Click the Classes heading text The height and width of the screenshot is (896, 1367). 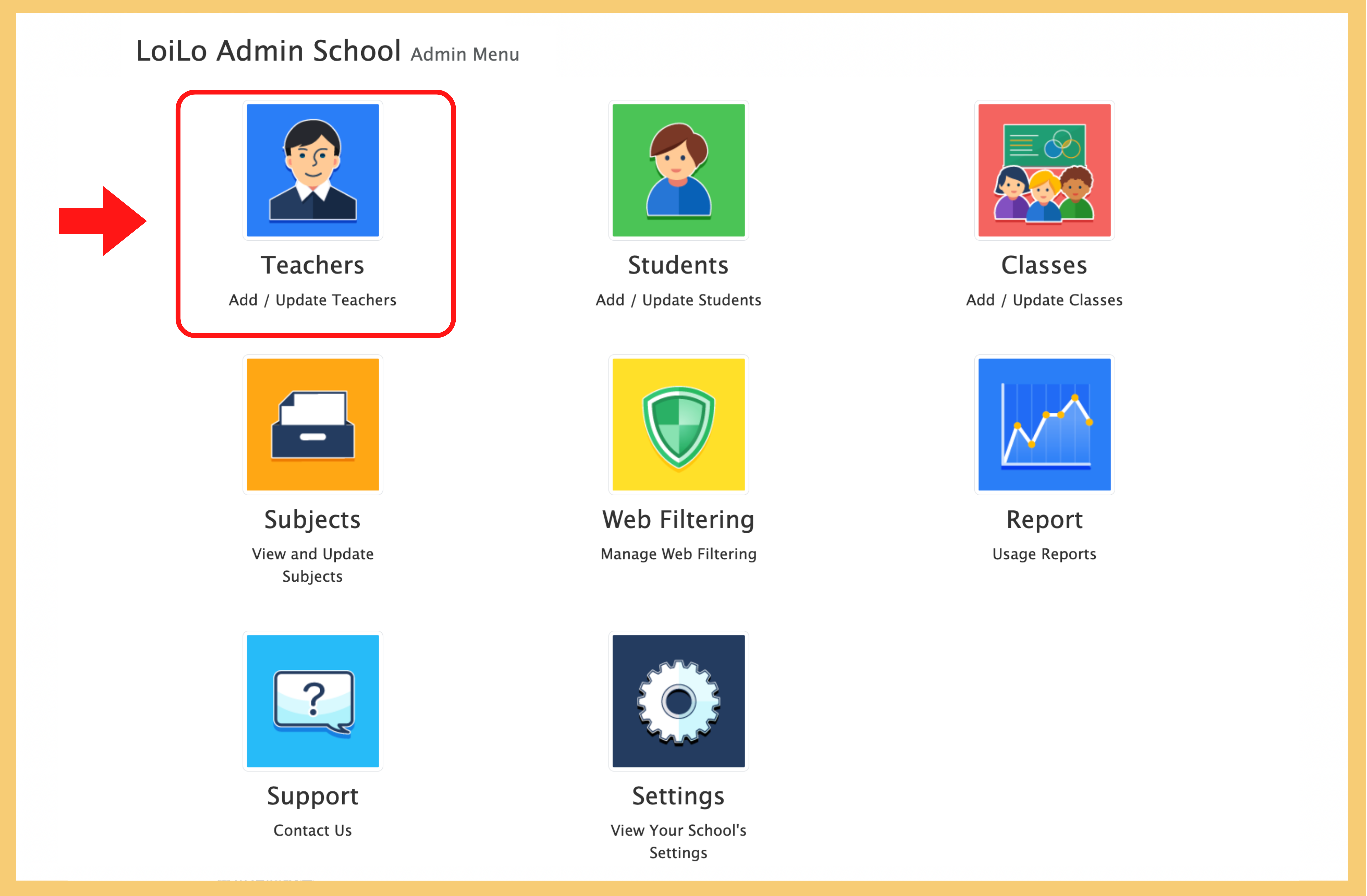click(x=1044, y=265)
